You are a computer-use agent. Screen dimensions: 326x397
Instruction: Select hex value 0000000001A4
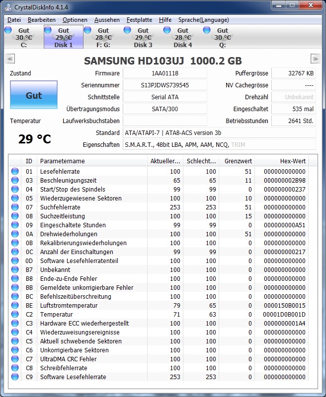pos(284,323)
